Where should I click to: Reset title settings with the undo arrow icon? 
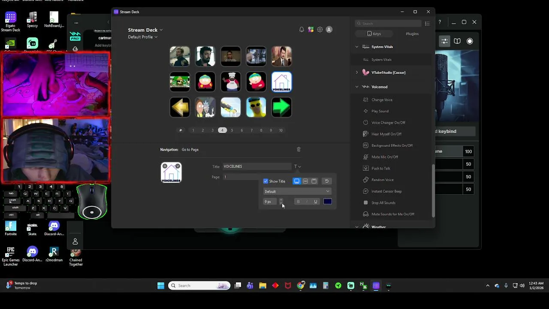click(x=326, y=181)
